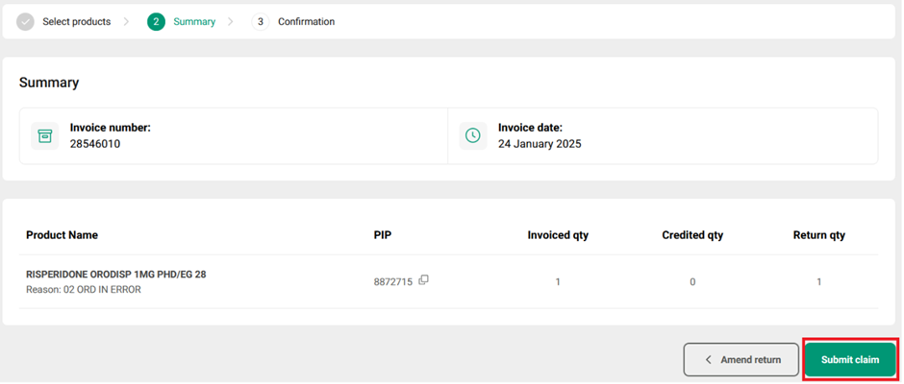Select the Summary step label
This screenshot has width=904, height=384.
coord(194,21)
